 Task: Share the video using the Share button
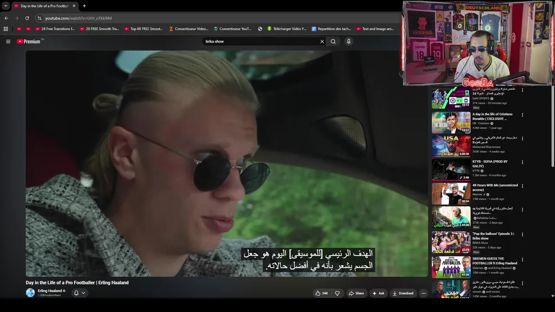[356, 293]
